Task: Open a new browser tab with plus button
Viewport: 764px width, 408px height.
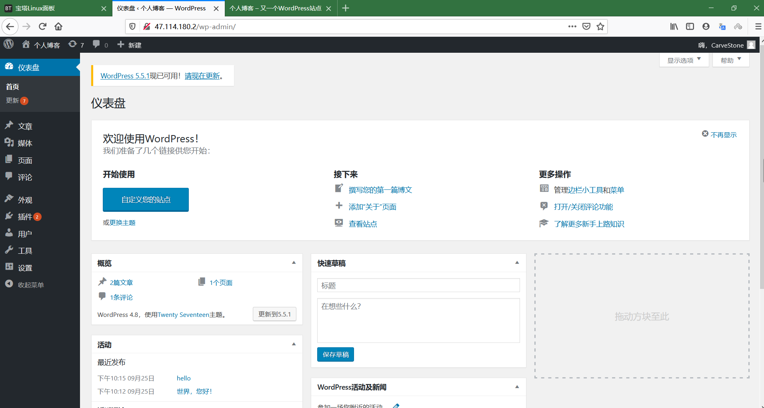Action: tap(346, 8)
